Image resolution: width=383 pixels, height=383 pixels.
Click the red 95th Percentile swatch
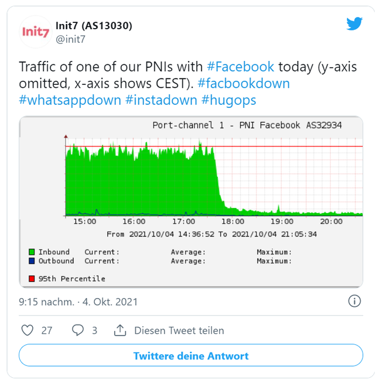coord(32,279)
